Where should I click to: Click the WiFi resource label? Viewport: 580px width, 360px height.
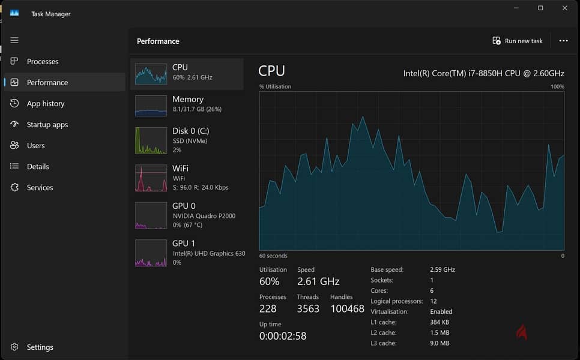point(181,168)
